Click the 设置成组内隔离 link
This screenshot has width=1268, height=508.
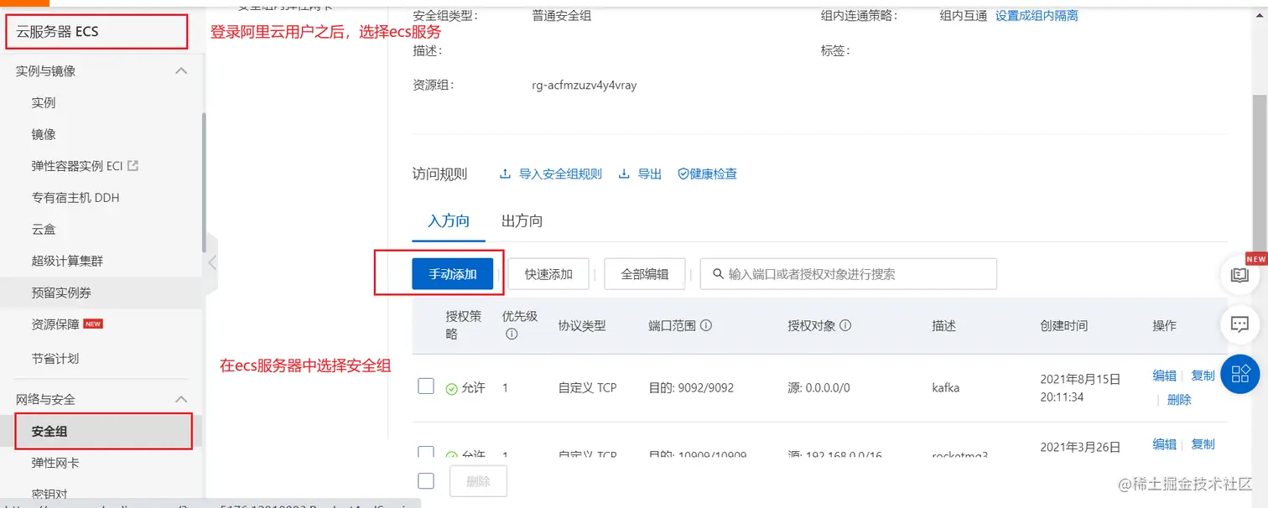tap(1037, 15)
